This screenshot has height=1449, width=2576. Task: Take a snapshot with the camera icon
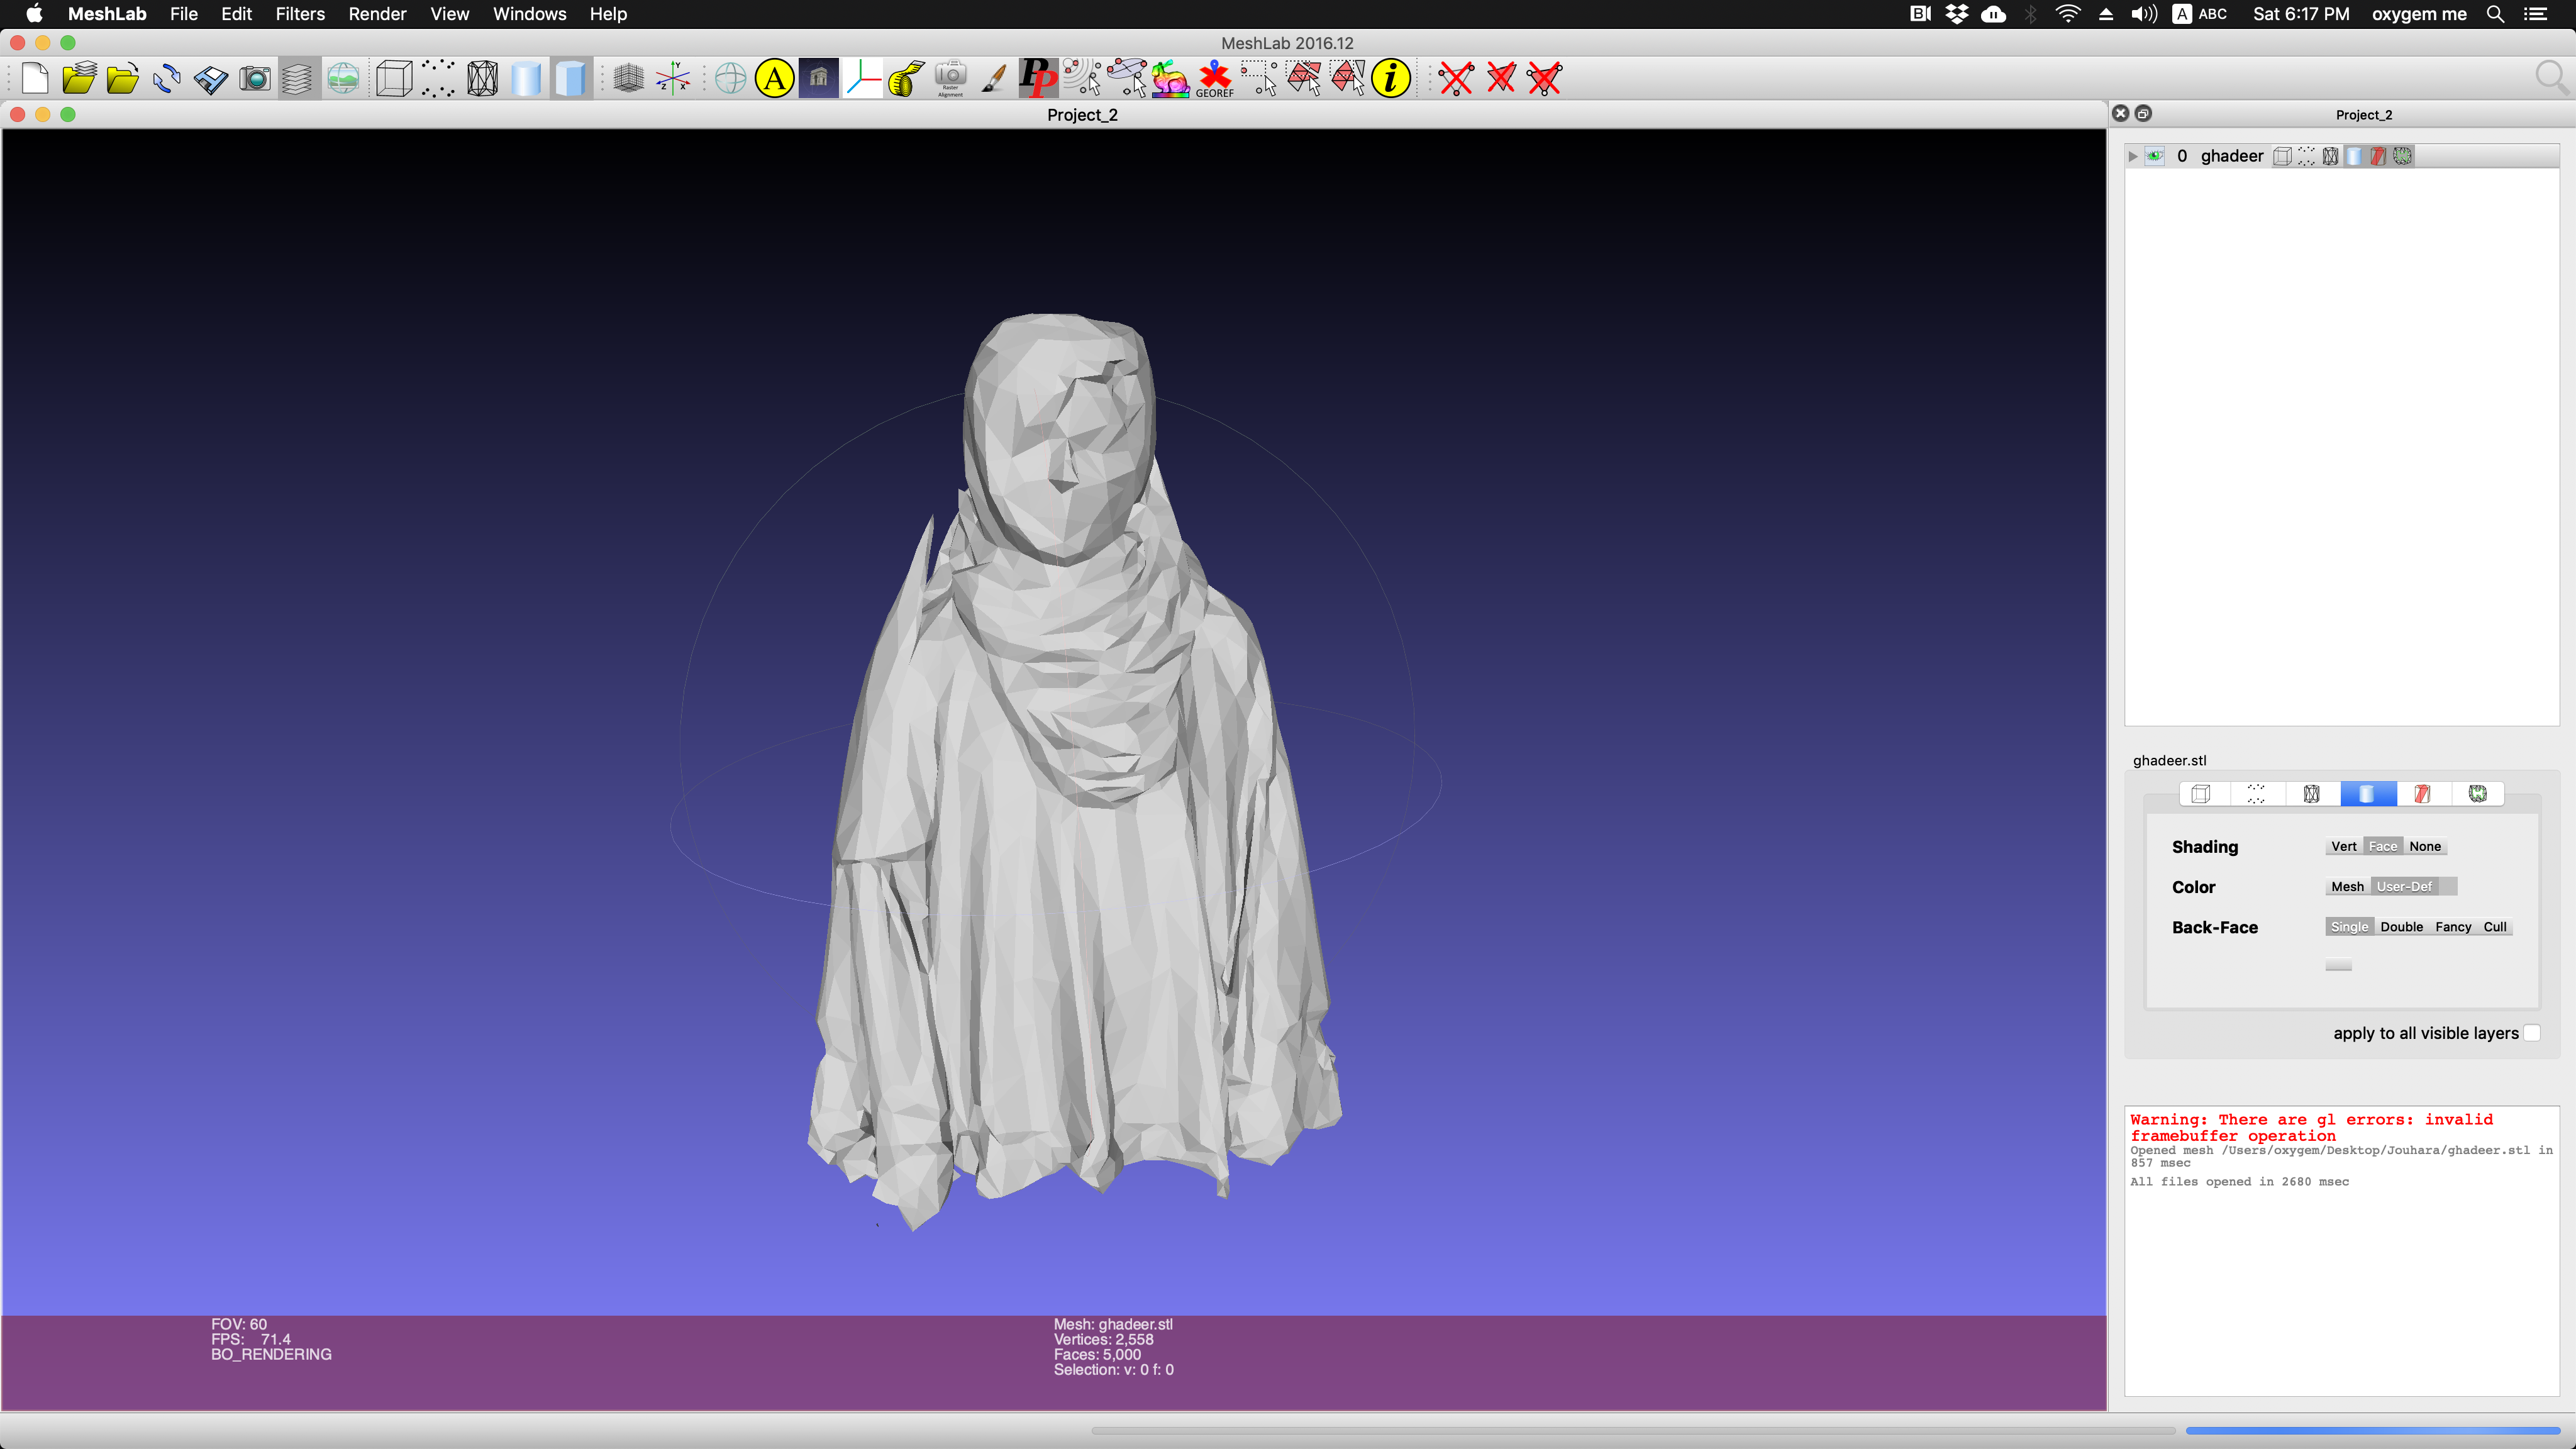[x=255, y=78]
